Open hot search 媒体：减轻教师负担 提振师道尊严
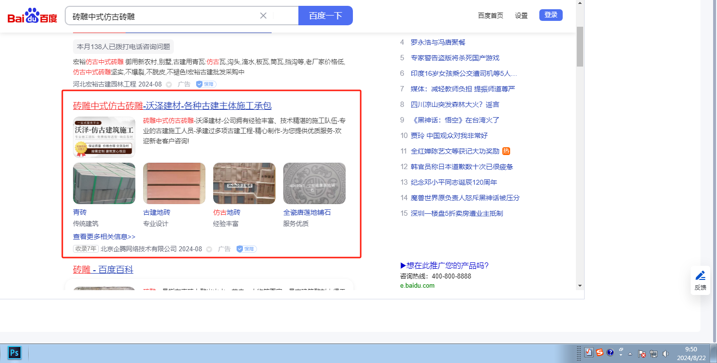The height and width of the screenshot is (363, 717). coord(463,89)
